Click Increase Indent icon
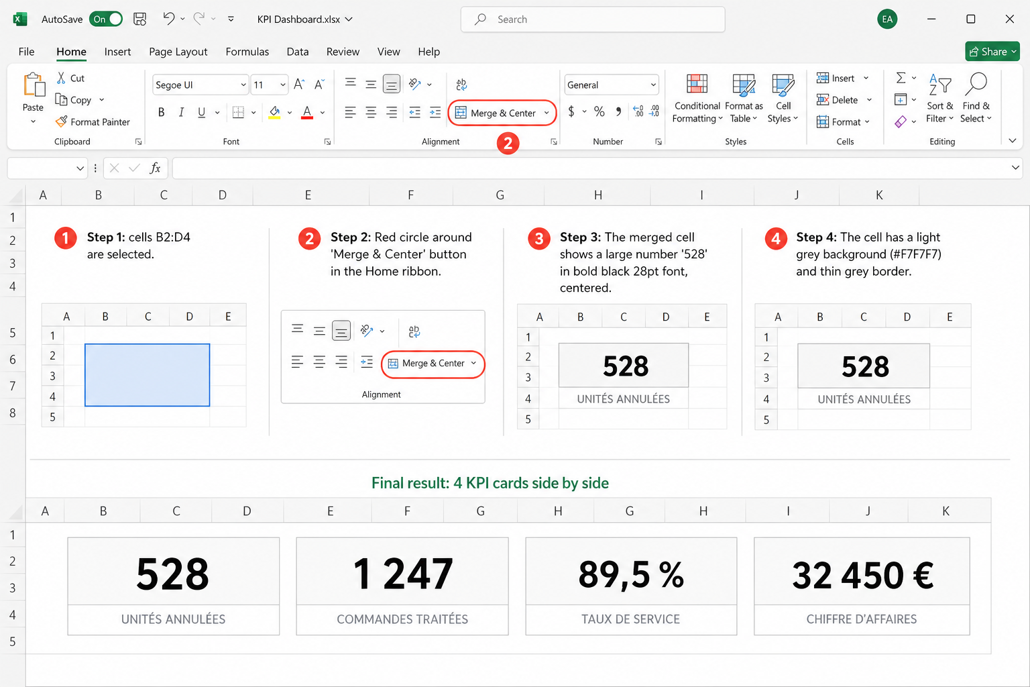This screenshot has width=1030, height=687. [x=435, y=112]
